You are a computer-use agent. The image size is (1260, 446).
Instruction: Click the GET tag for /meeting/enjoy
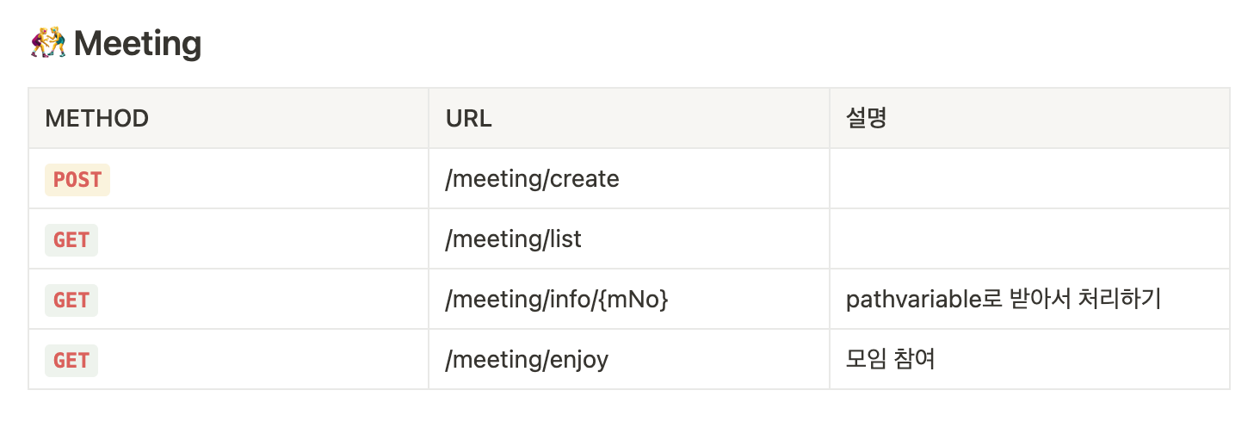(x=71, y=360)
